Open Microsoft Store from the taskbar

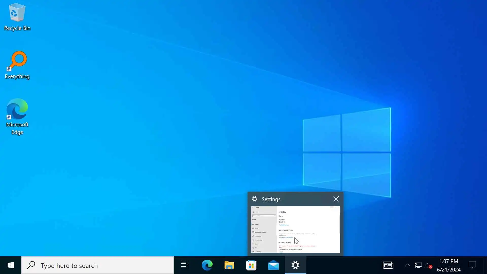pyautogui.click(x=251, y=265)
